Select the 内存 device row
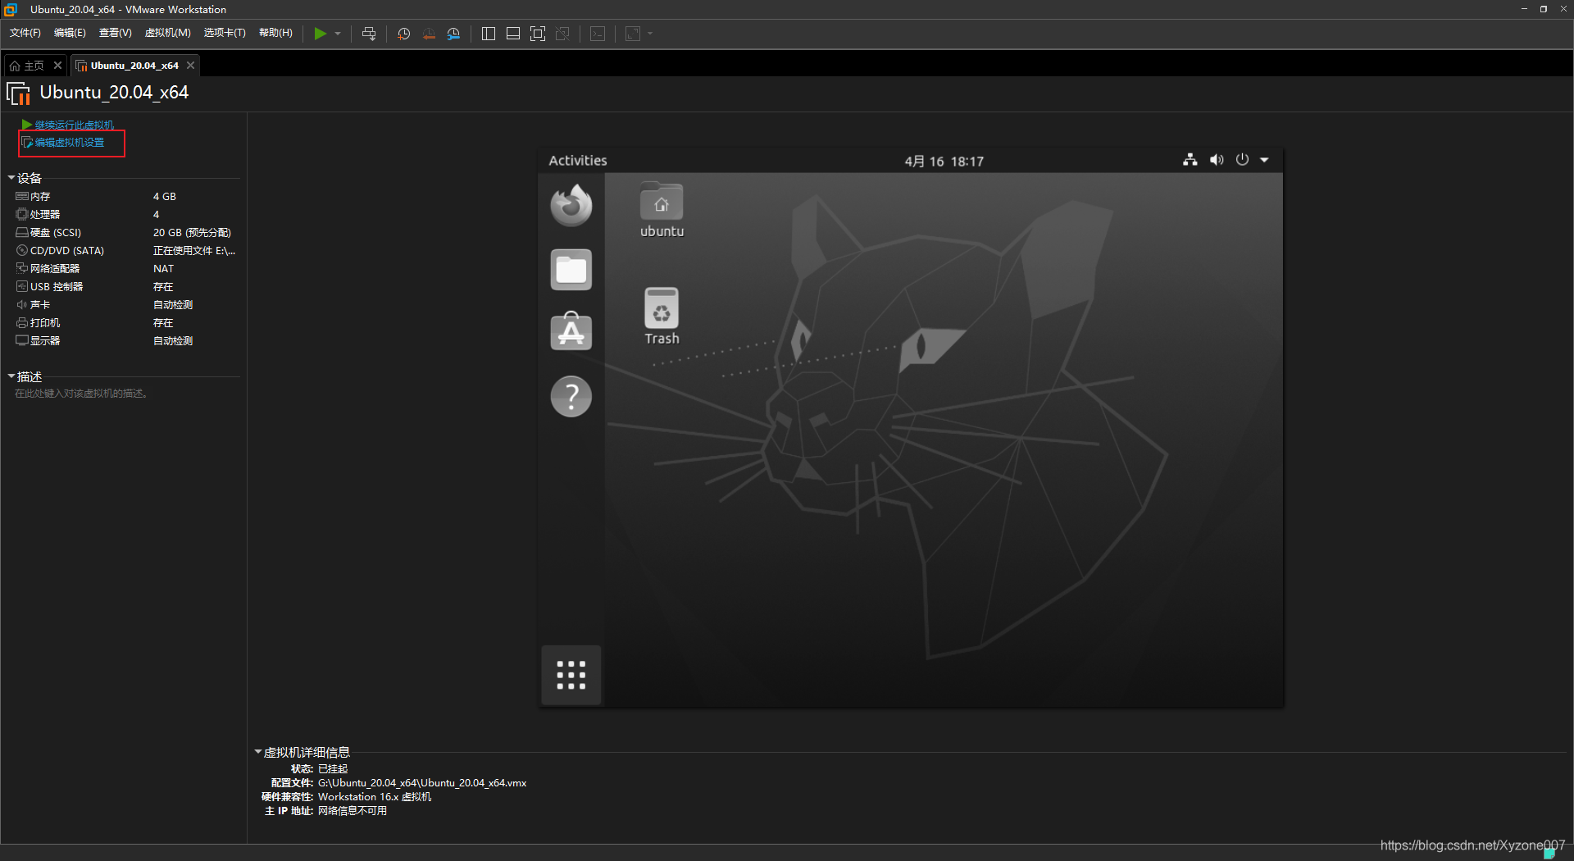Screen dimensions: 1574x861 point(126,197)
